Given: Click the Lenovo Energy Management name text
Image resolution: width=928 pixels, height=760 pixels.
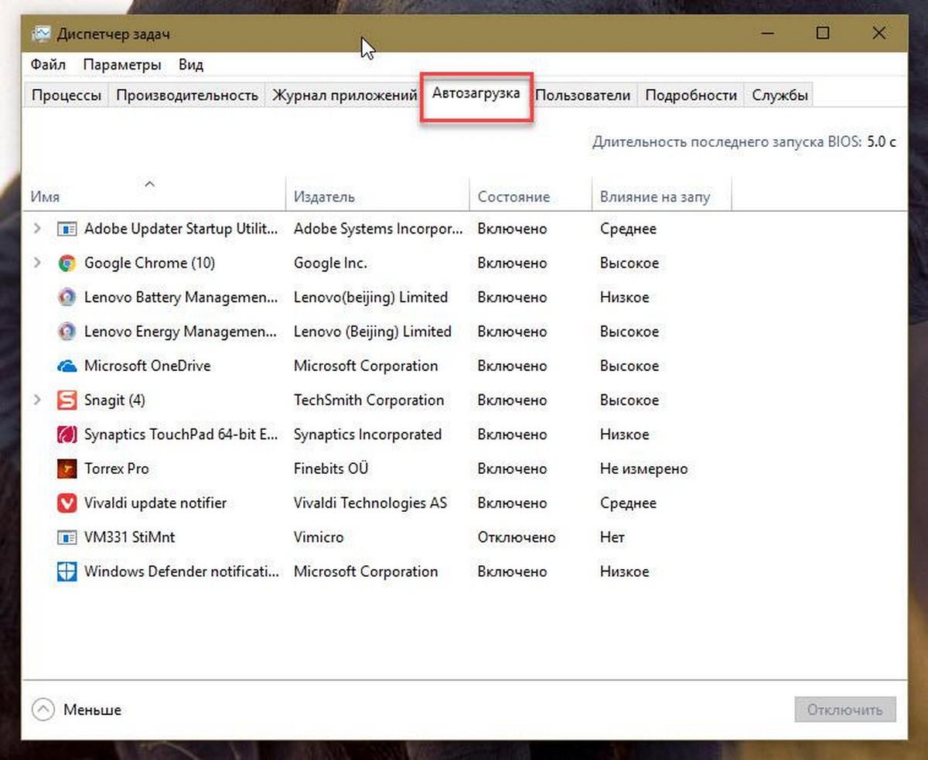Looking at the screenshot, I should click(x=181, y=332).
